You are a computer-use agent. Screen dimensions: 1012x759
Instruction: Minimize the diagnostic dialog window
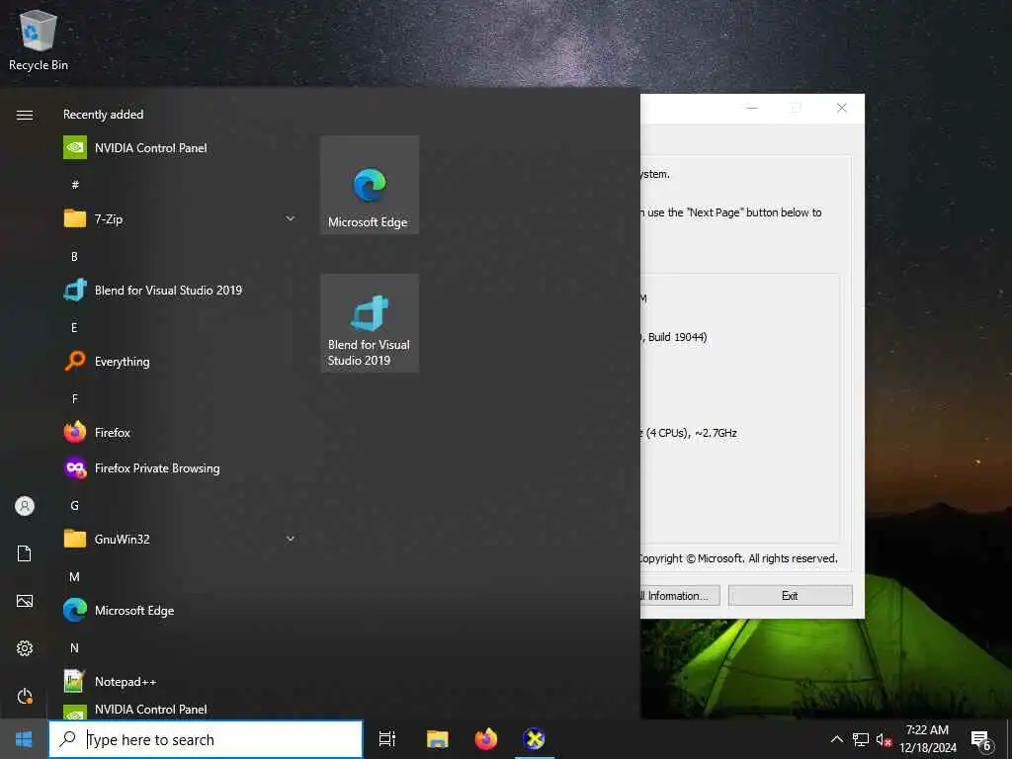(x=752, y=108)
